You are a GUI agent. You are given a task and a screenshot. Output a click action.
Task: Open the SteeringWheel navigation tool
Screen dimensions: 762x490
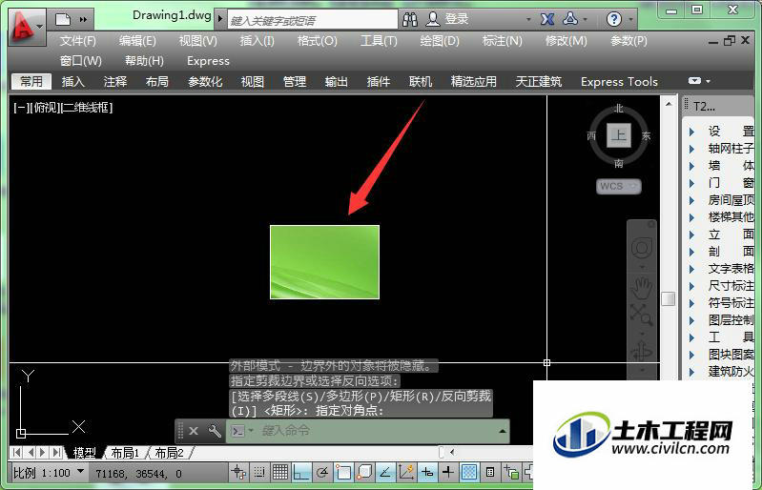(642, 248)
